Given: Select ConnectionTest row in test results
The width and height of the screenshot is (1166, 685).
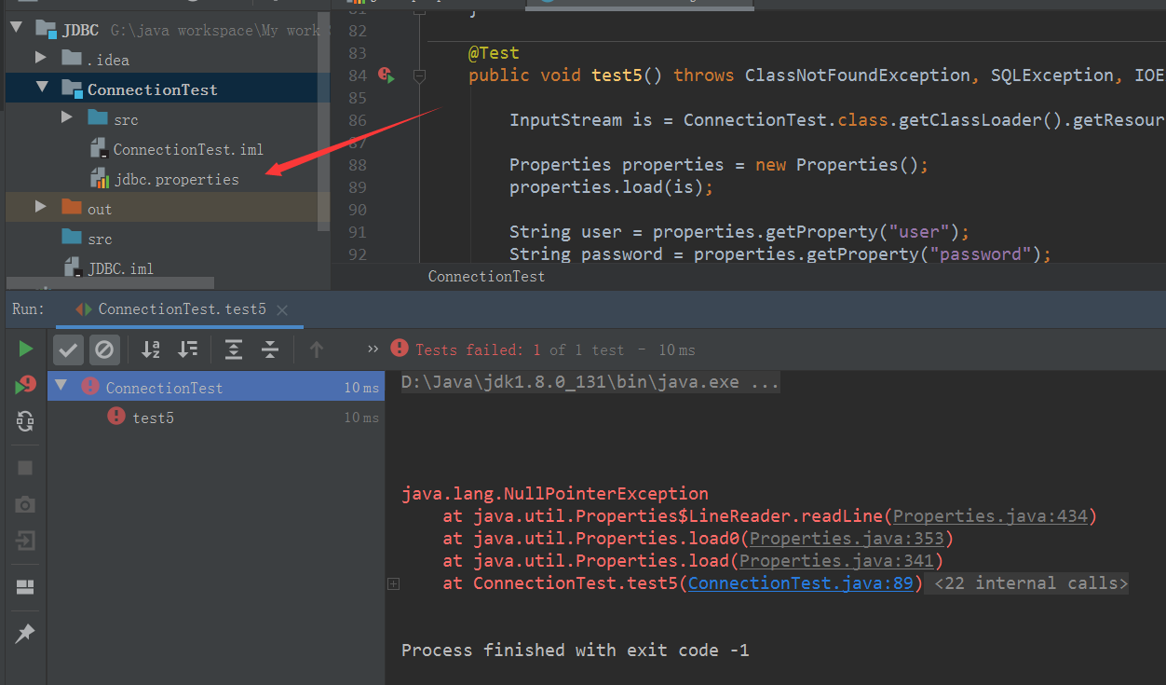Looking at the screenshot, I should point(216,387).
